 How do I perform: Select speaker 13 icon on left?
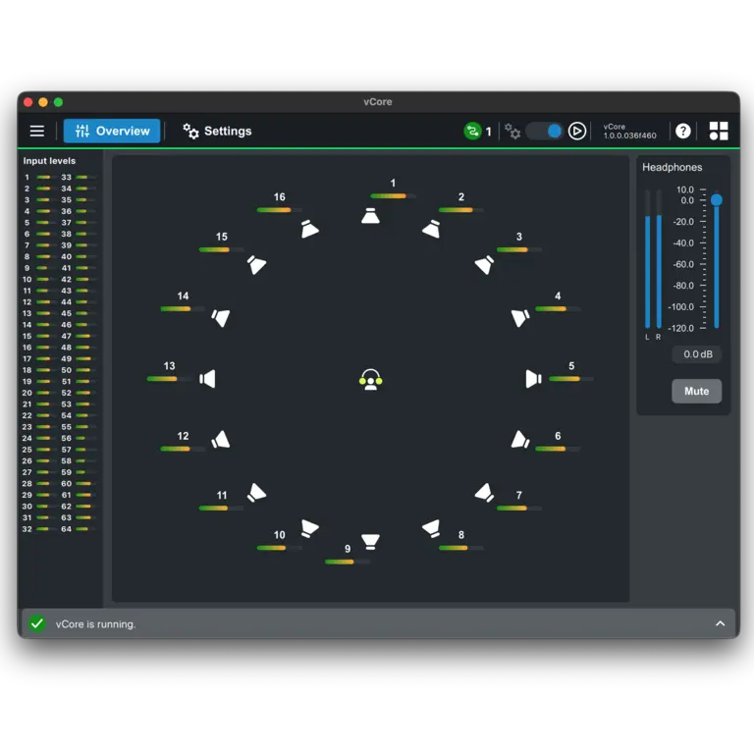click(x=208, y=379)
